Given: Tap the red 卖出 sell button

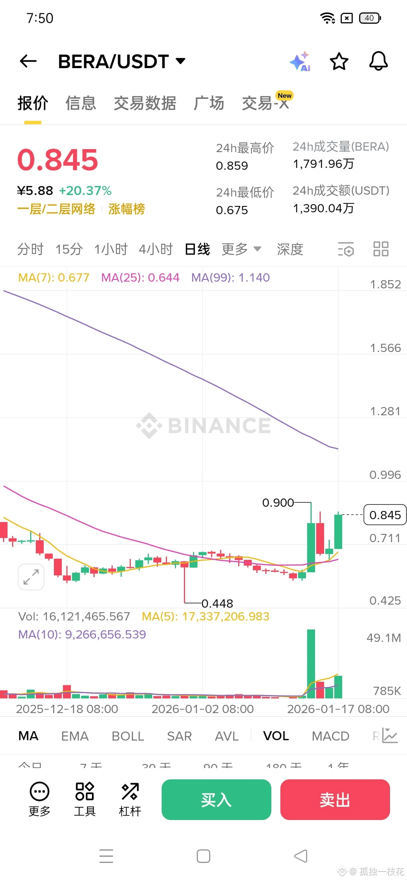Looking at the screenshot, I should coord(335,799).
